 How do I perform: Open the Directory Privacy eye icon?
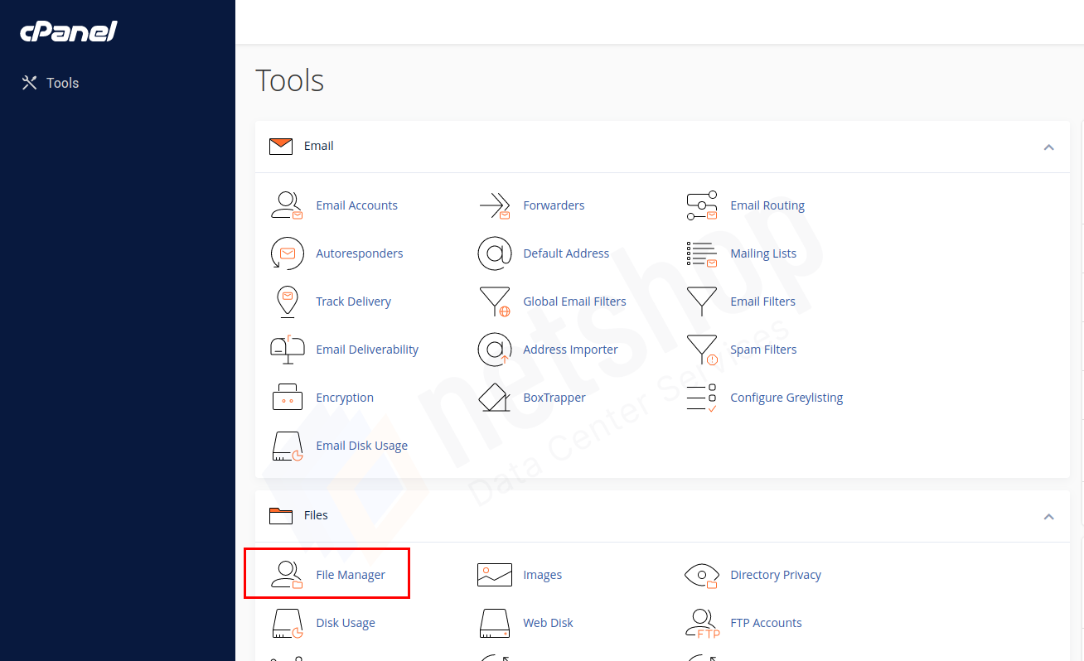point(702,575)
